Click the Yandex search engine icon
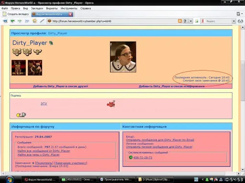This screenshot has height=183, width=245. (202, 21)
